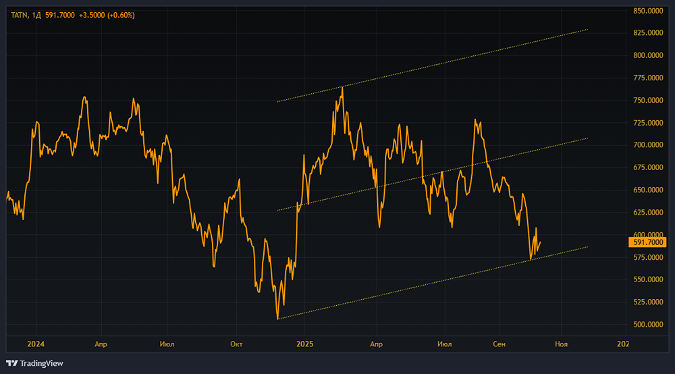Click the Сен label on time axis
The width and height of the screenshot is (675, 374).
[x=499, y=344]
